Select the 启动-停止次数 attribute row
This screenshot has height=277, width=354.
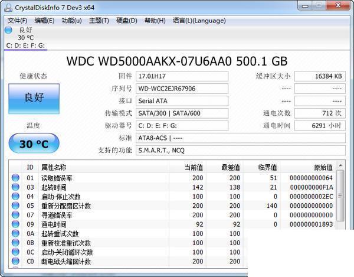pyautogui.click(x=172, y=196)
